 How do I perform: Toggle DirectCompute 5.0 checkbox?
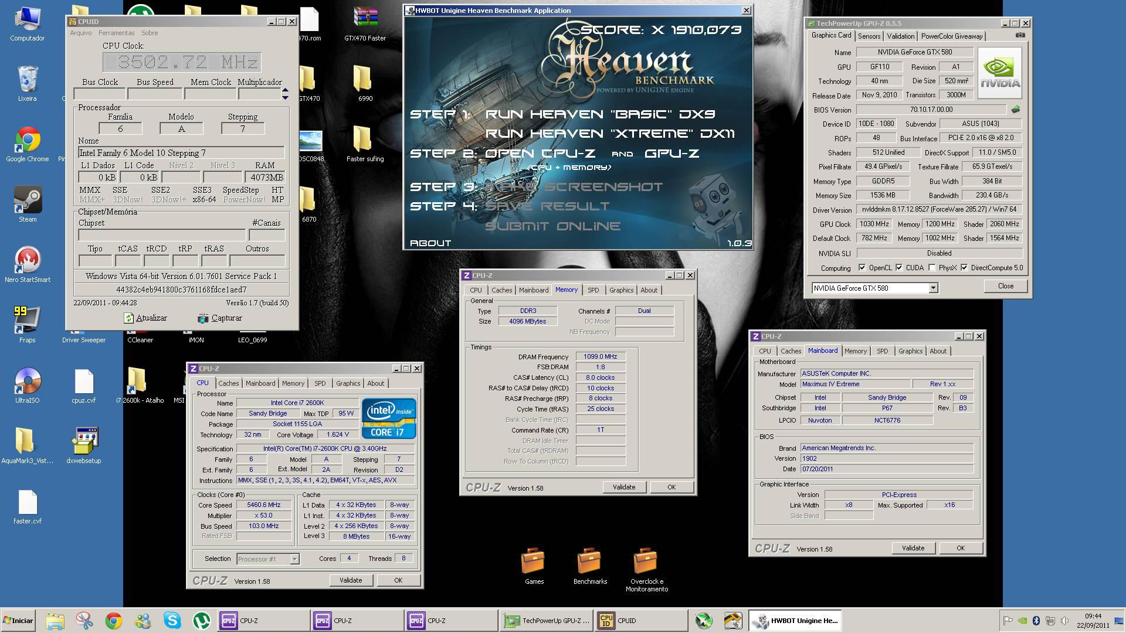pos(964,268)
